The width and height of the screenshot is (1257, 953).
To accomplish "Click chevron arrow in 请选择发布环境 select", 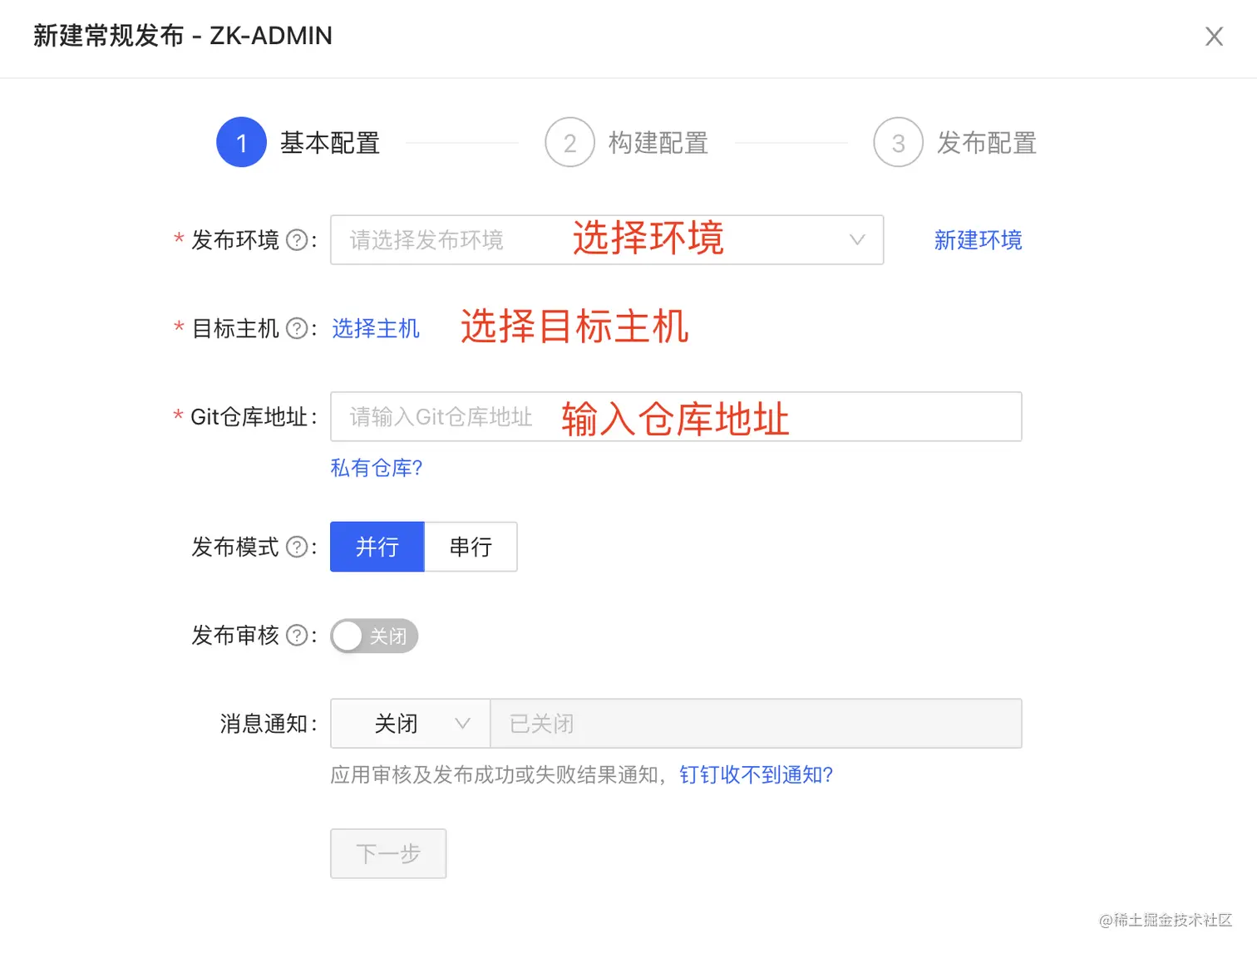I will coord(857,240).
